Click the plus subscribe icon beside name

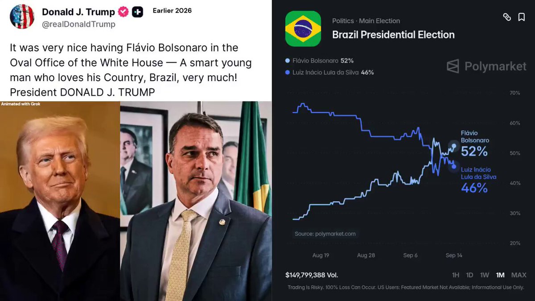[137, 12]
